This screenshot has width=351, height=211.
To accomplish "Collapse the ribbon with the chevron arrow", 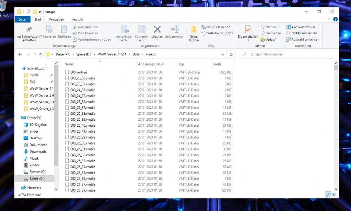I will (329, 19).
